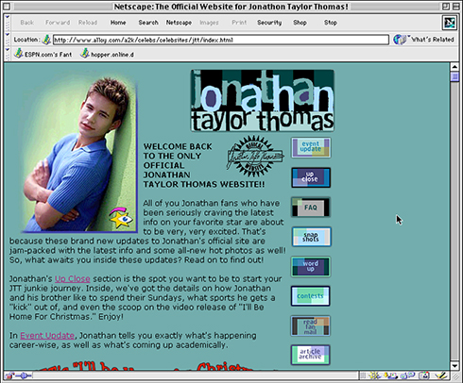Open the Newsgroups component bar icon
The width and height of the screenshot is (463, 383).
coord(408,375)
